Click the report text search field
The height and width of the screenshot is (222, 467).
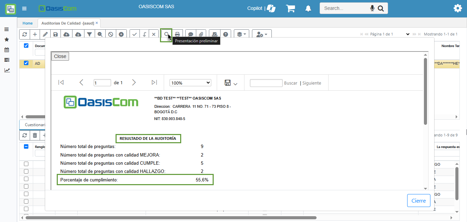[266, 83]
